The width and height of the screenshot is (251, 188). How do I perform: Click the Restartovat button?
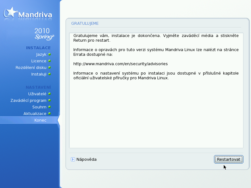[x=229, y=159]
